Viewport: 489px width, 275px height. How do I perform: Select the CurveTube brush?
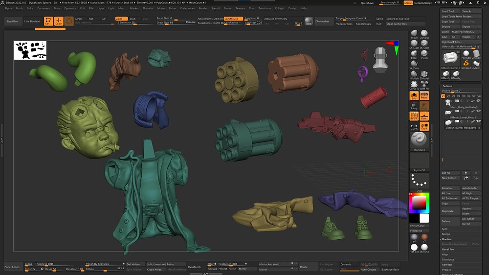(x=414, y=85)
